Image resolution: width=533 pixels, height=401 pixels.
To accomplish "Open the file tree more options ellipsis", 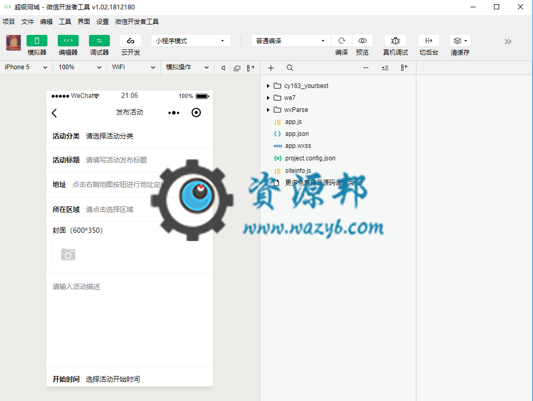I will pyautogui.click(x=366, y=68).
